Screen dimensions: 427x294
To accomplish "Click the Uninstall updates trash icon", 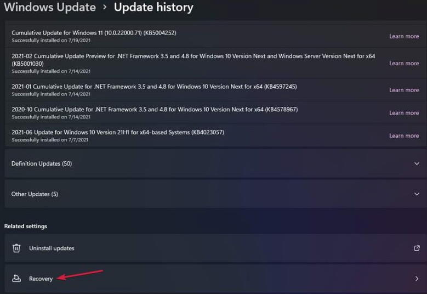I will point(16,248).
